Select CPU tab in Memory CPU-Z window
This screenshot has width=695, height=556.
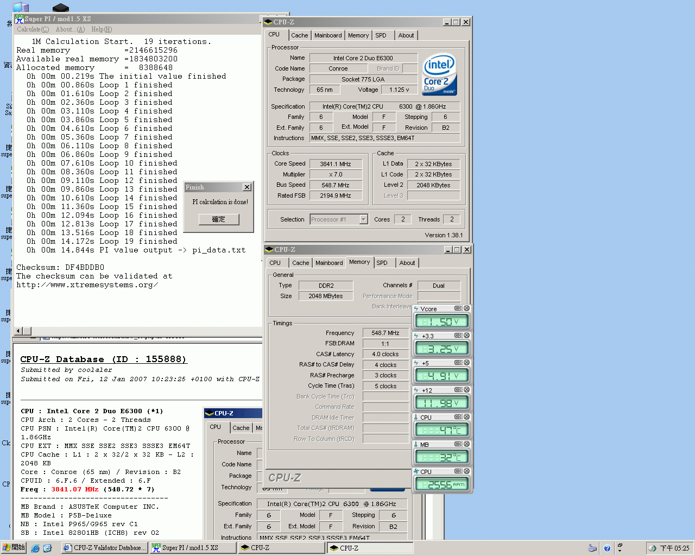(x=275, y=263)
